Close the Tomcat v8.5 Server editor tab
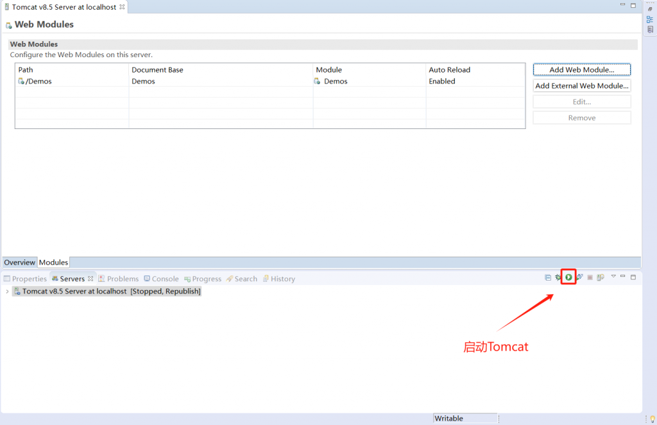 [122, 7]
